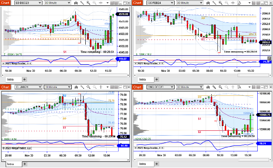Open bar style options in ES DEC23 chart
Screen dimensions: 273x168
click(76, 3)
